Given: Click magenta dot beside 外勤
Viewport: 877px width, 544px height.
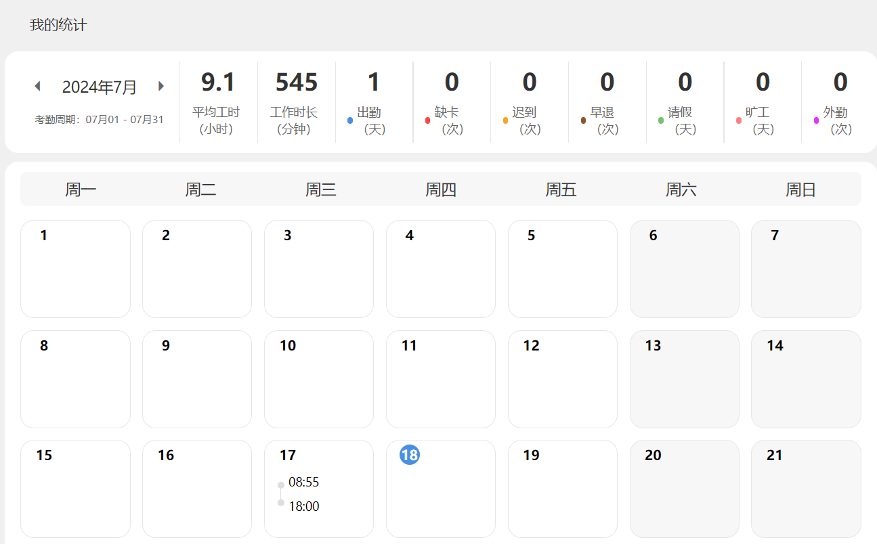Looking at the screenshot, I should [816, 120].
